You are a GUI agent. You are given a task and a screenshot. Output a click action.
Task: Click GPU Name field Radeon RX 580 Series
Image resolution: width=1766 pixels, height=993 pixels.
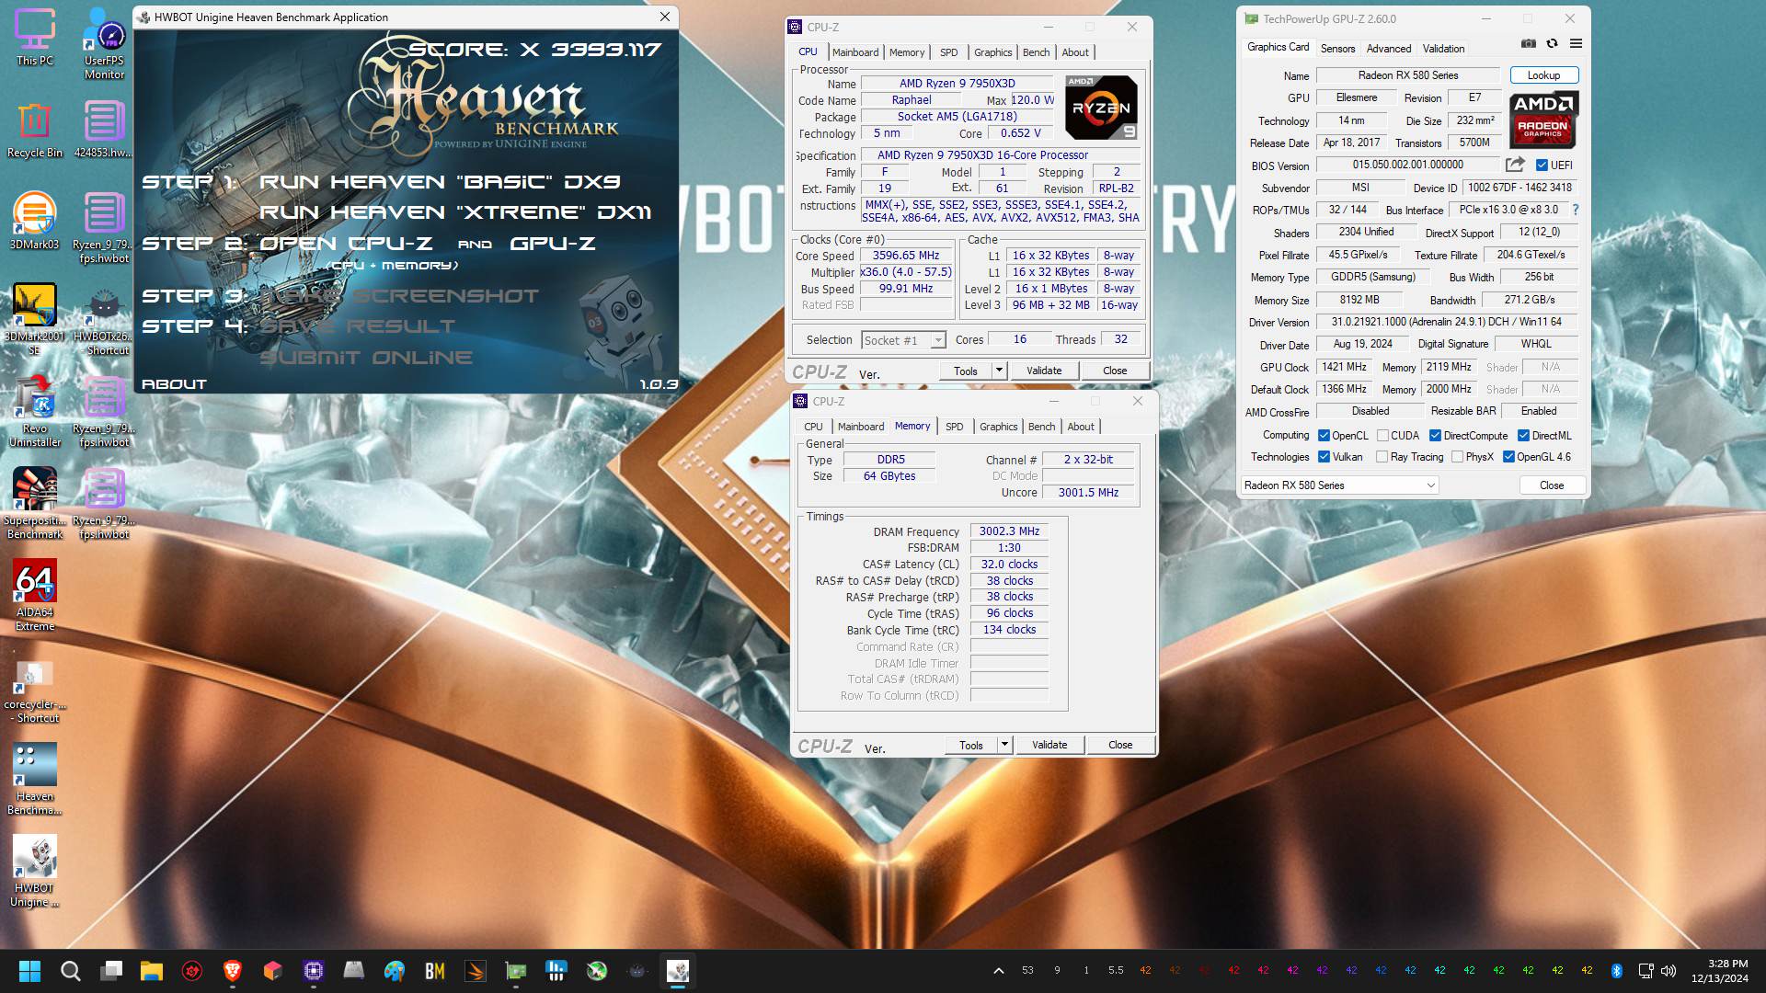click(1408, 75)
